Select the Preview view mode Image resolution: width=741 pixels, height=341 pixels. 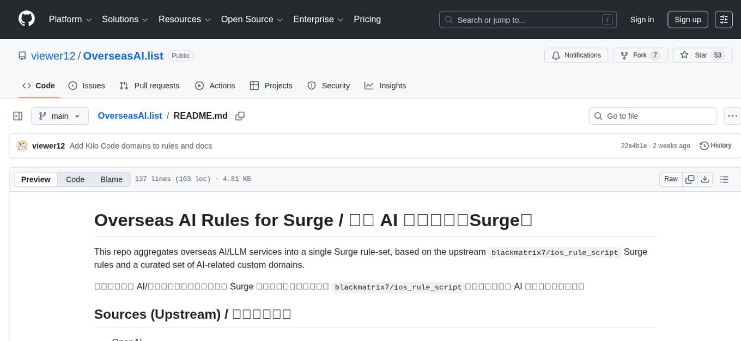tap(36, 179)
